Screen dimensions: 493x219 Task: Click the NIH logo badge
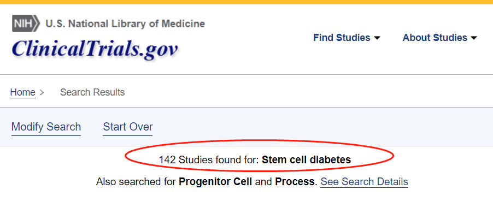click(x=26, y=24)
